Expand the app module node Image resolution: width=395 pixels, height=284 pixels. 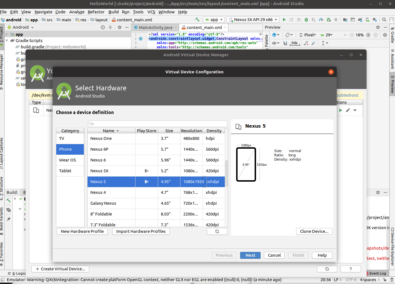[x=7, y=34]
